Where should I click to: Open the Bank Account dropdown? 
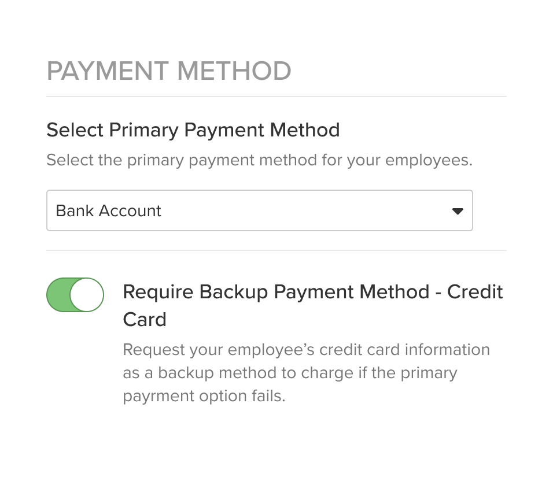coord(260,210)
